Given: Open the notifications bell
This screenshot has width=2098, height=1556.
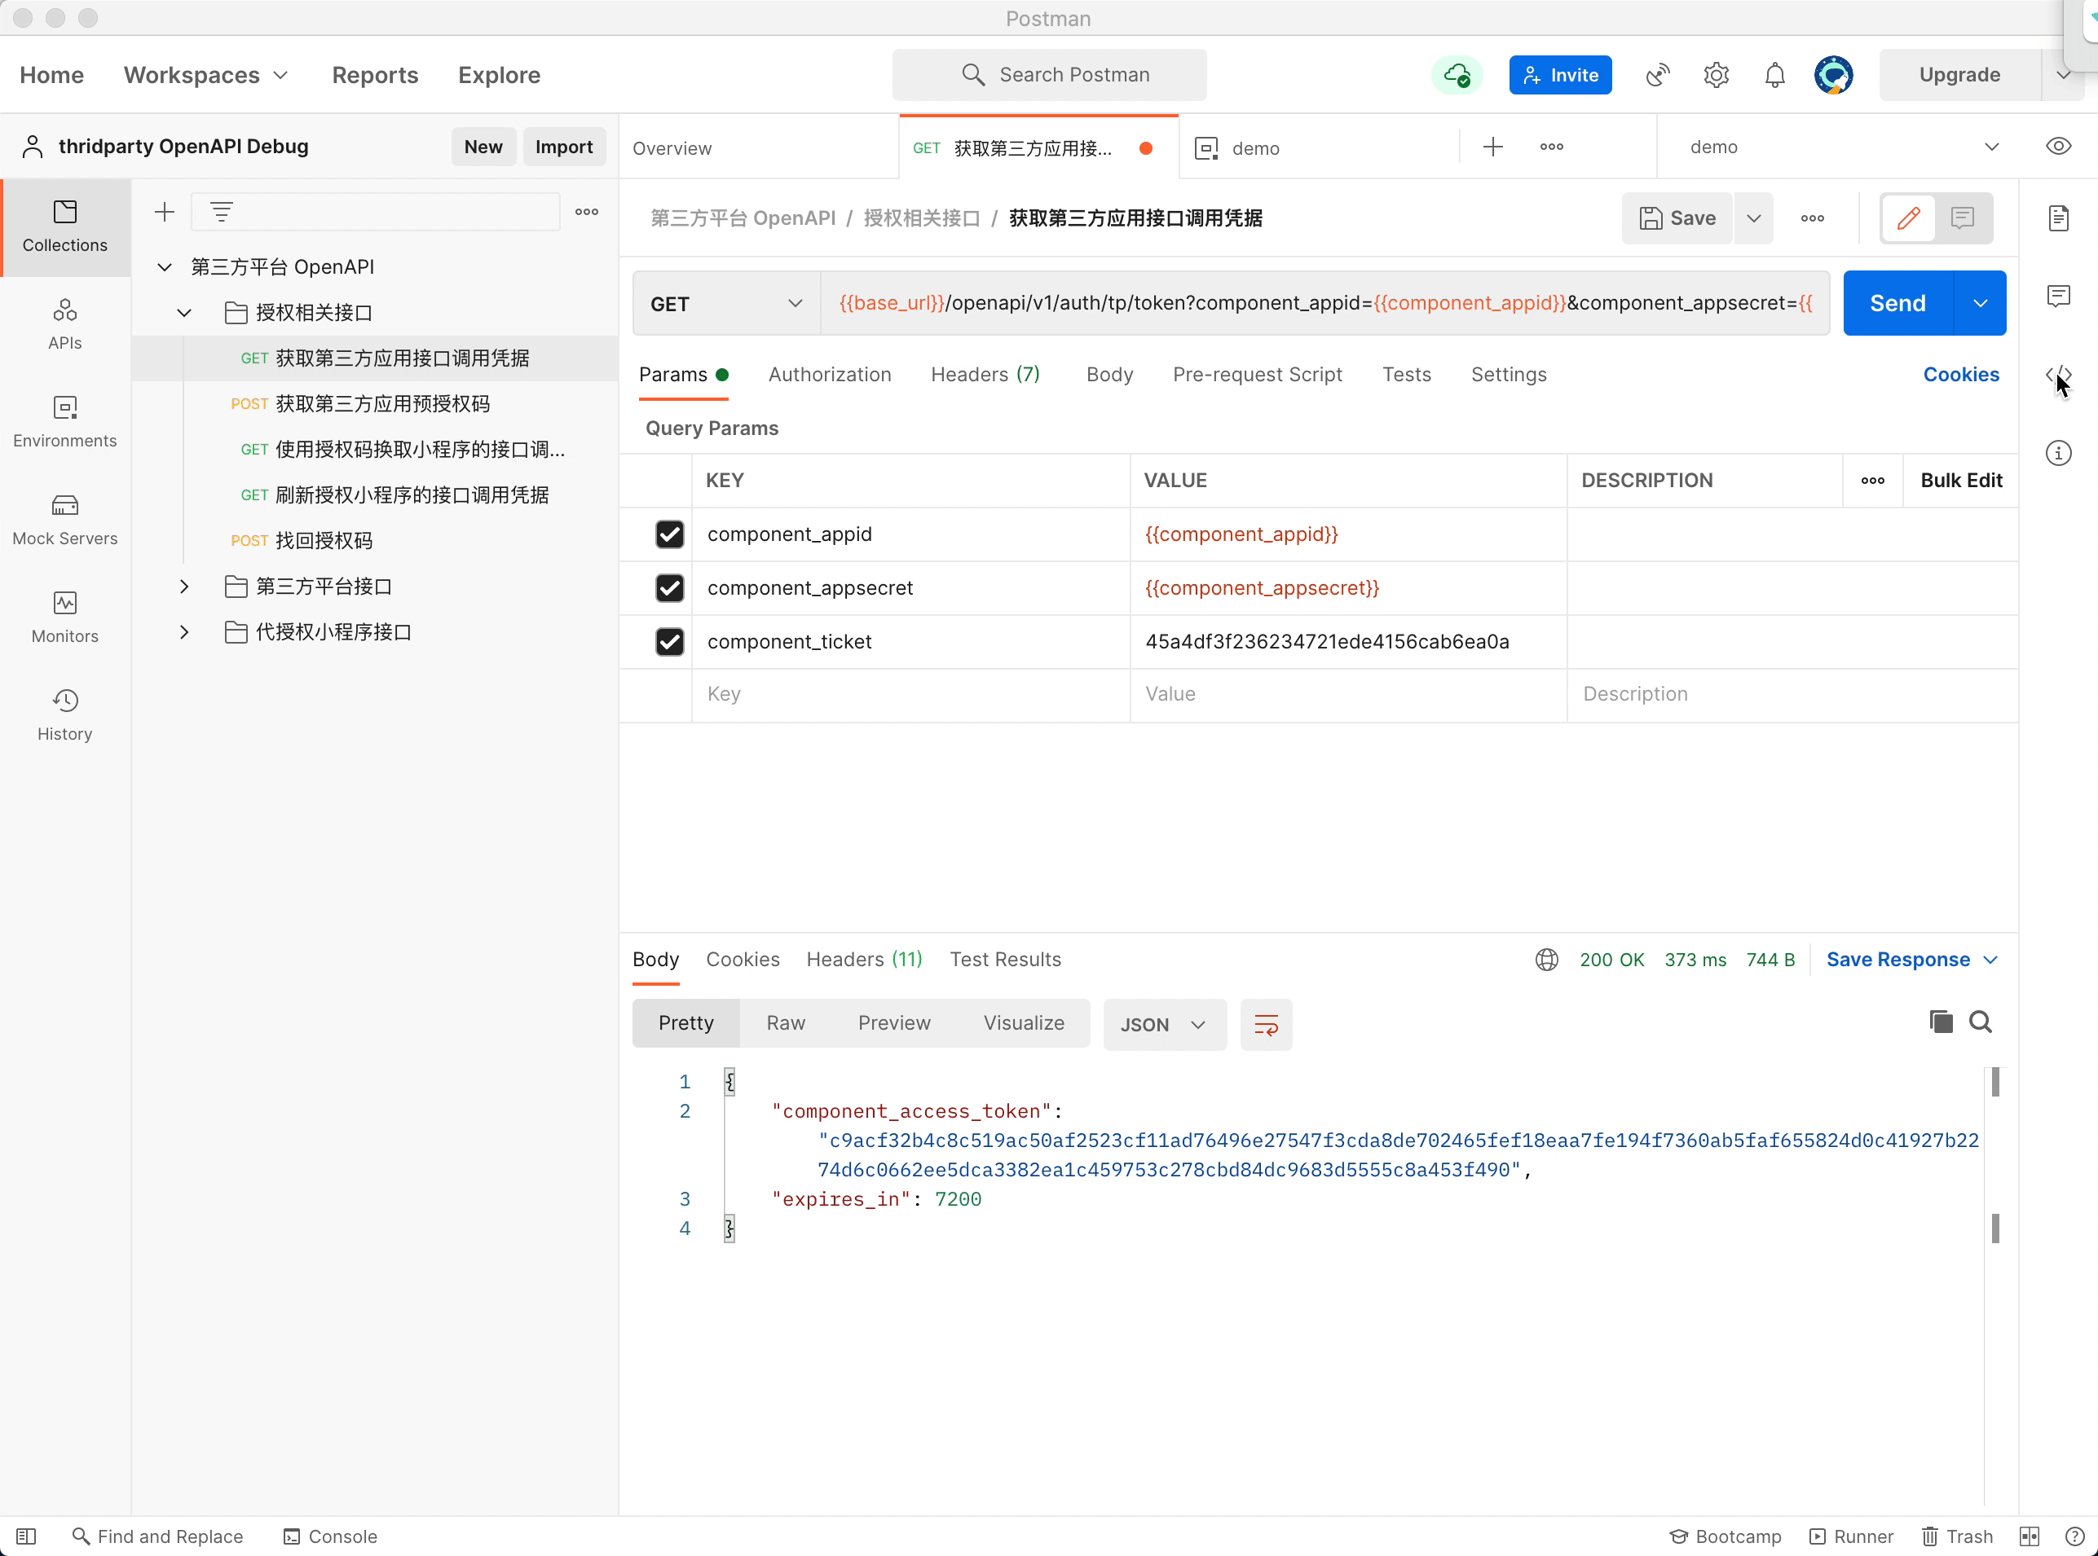Looking at the screenshot, I should [x=1774, y=75].
